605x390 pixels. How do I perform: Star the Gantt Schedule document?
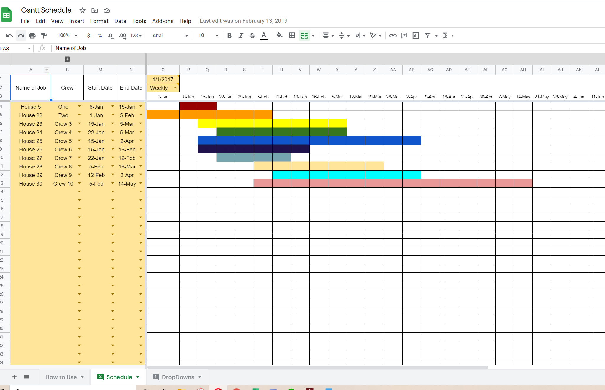83,11
